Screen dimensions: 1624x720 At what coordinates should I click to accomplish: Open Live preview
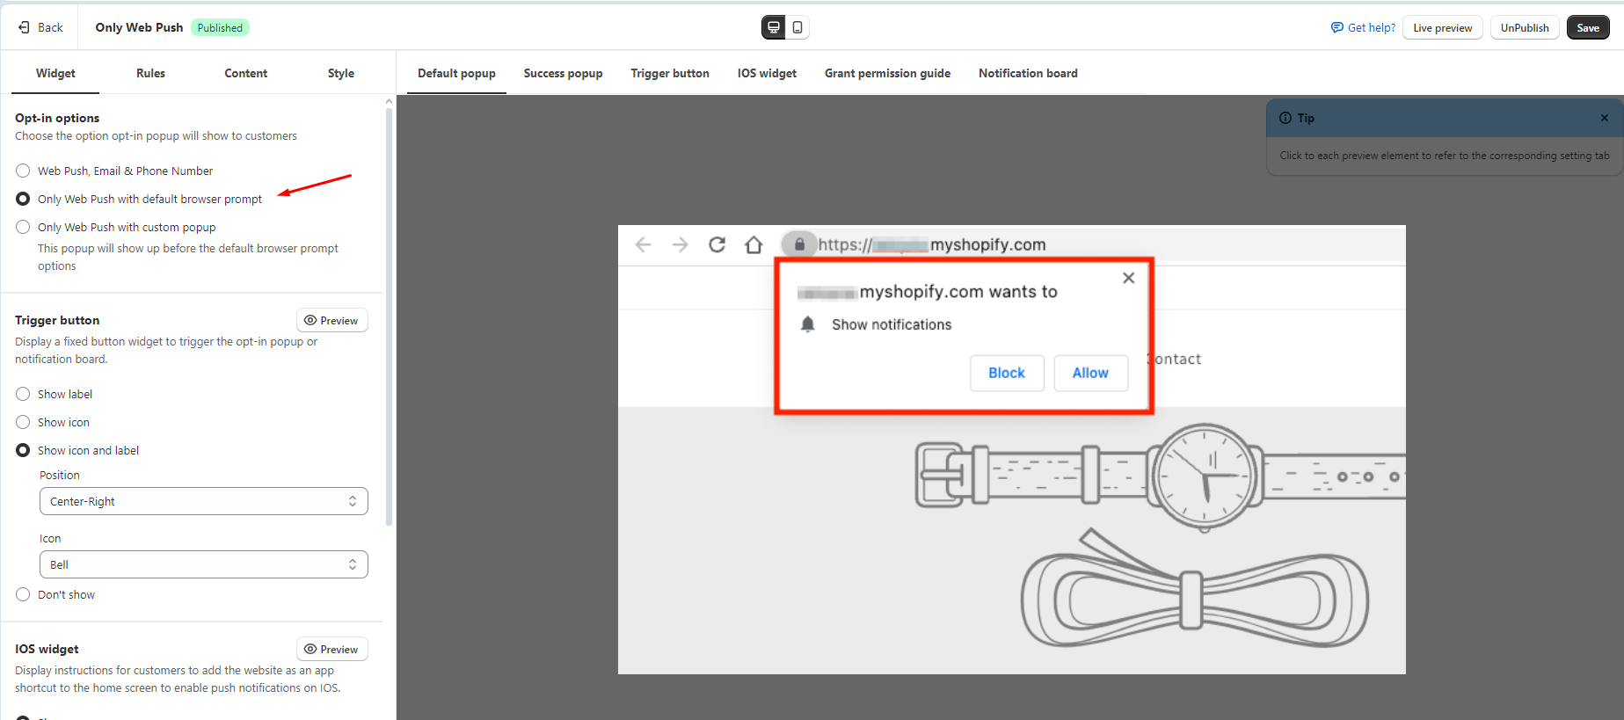pos(1442,27)
